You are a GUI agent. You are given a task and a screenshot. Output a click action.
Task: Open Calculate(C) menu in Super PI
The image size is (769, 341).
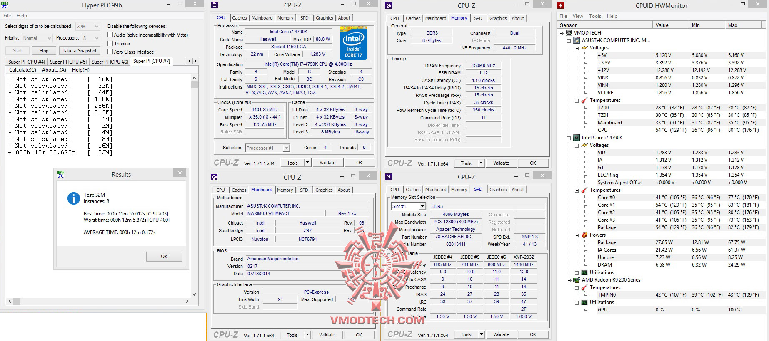pyautogui.click(x=22, y=70)
